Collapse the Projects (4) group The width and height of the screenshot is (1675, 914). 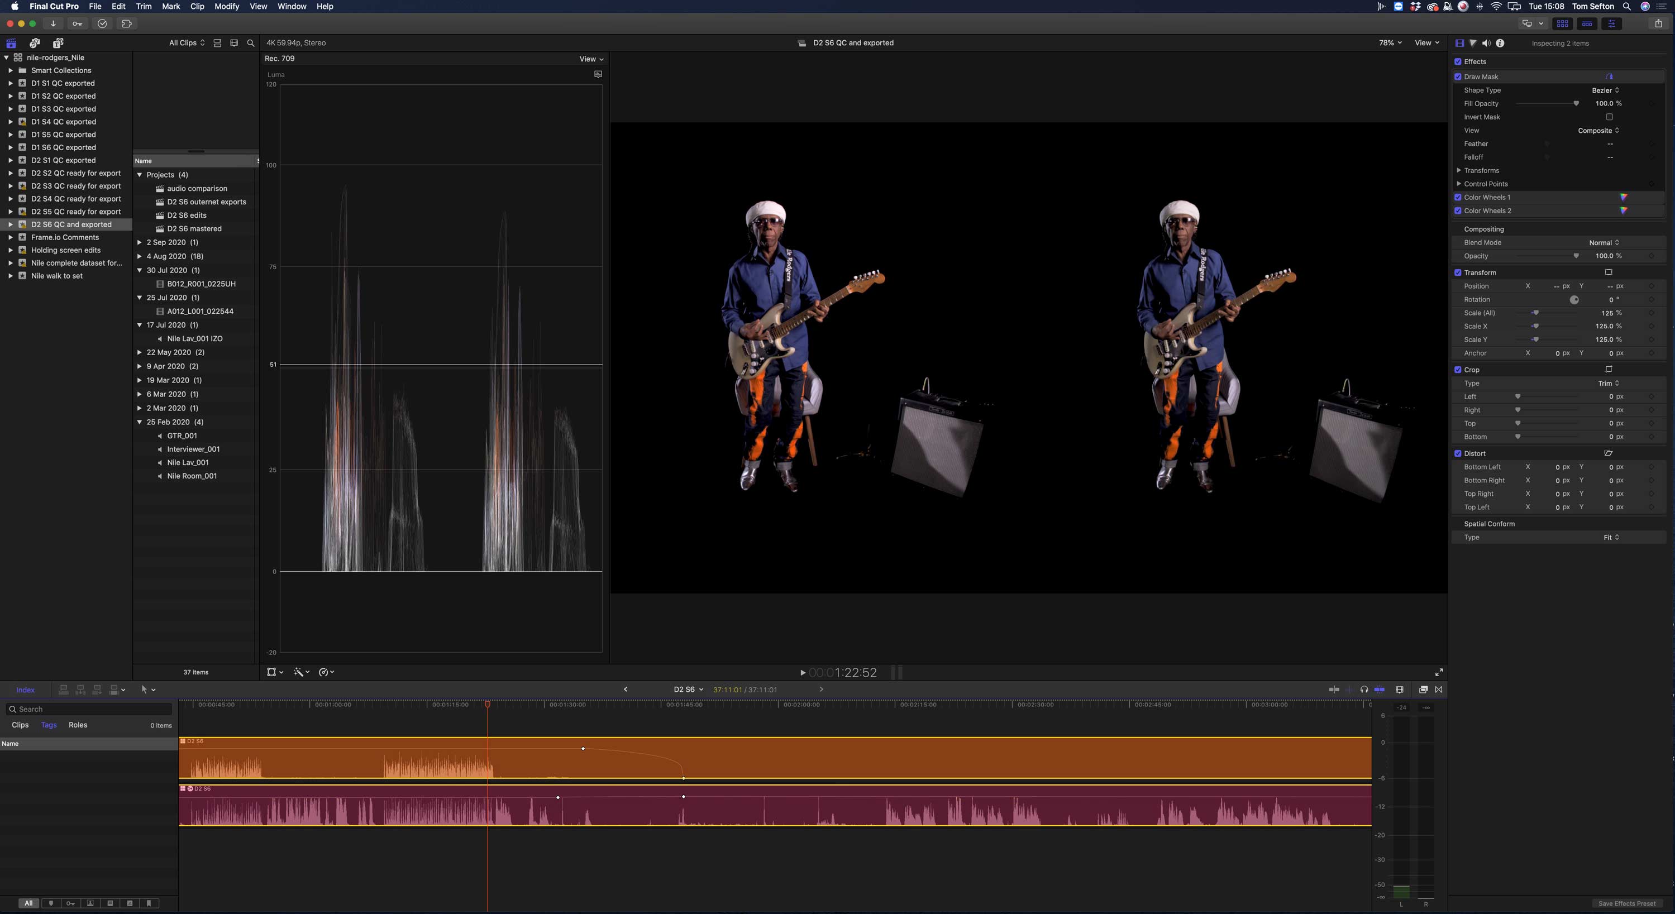click(x=139, y=175)
